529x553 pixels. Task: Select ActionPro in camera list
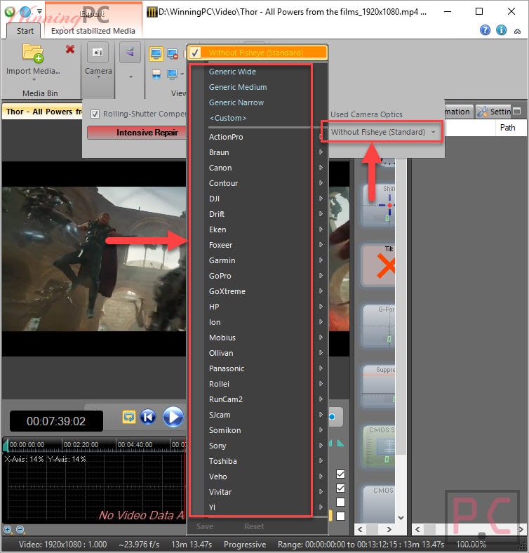pyautogui.click(x=226, y=137)
